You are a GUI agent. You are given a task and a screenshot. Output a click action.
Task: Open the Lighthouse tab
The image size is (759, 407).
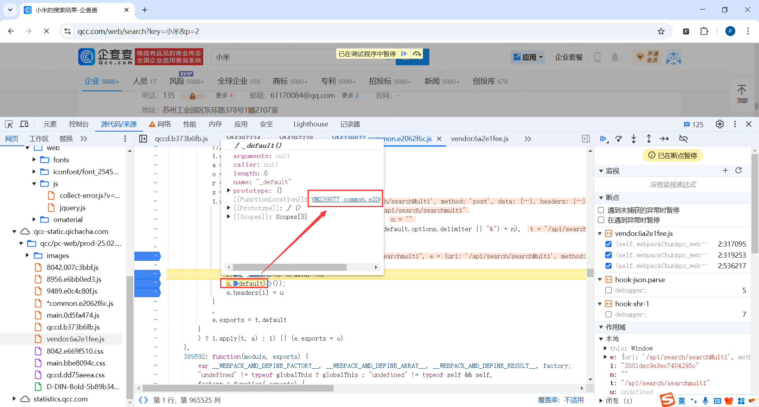[x=311, y=124]
